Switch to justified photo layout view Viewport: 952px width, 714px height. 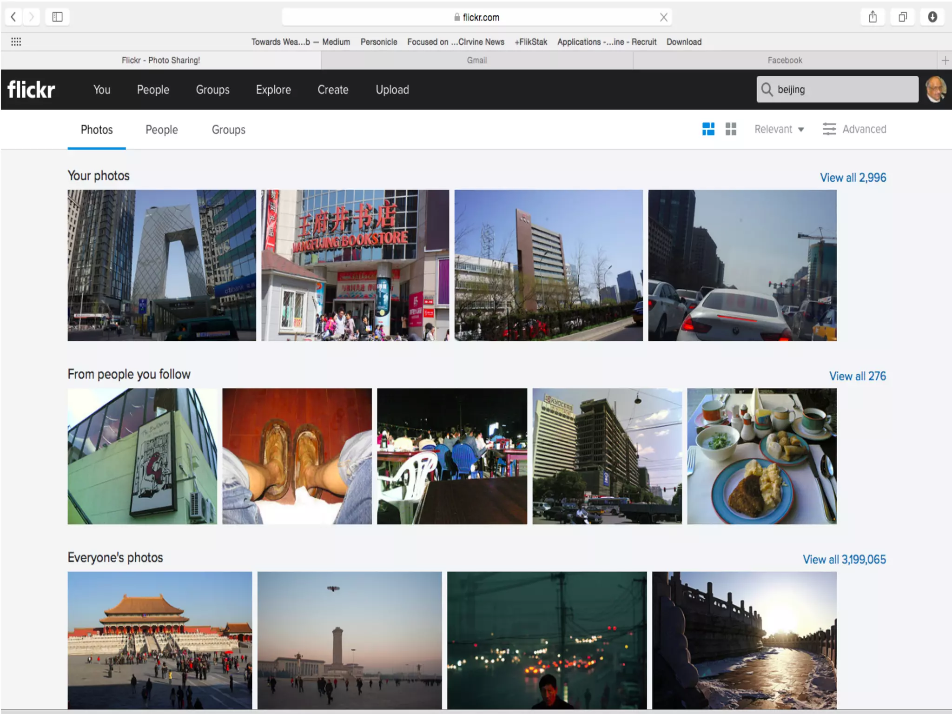coord(708,129)
